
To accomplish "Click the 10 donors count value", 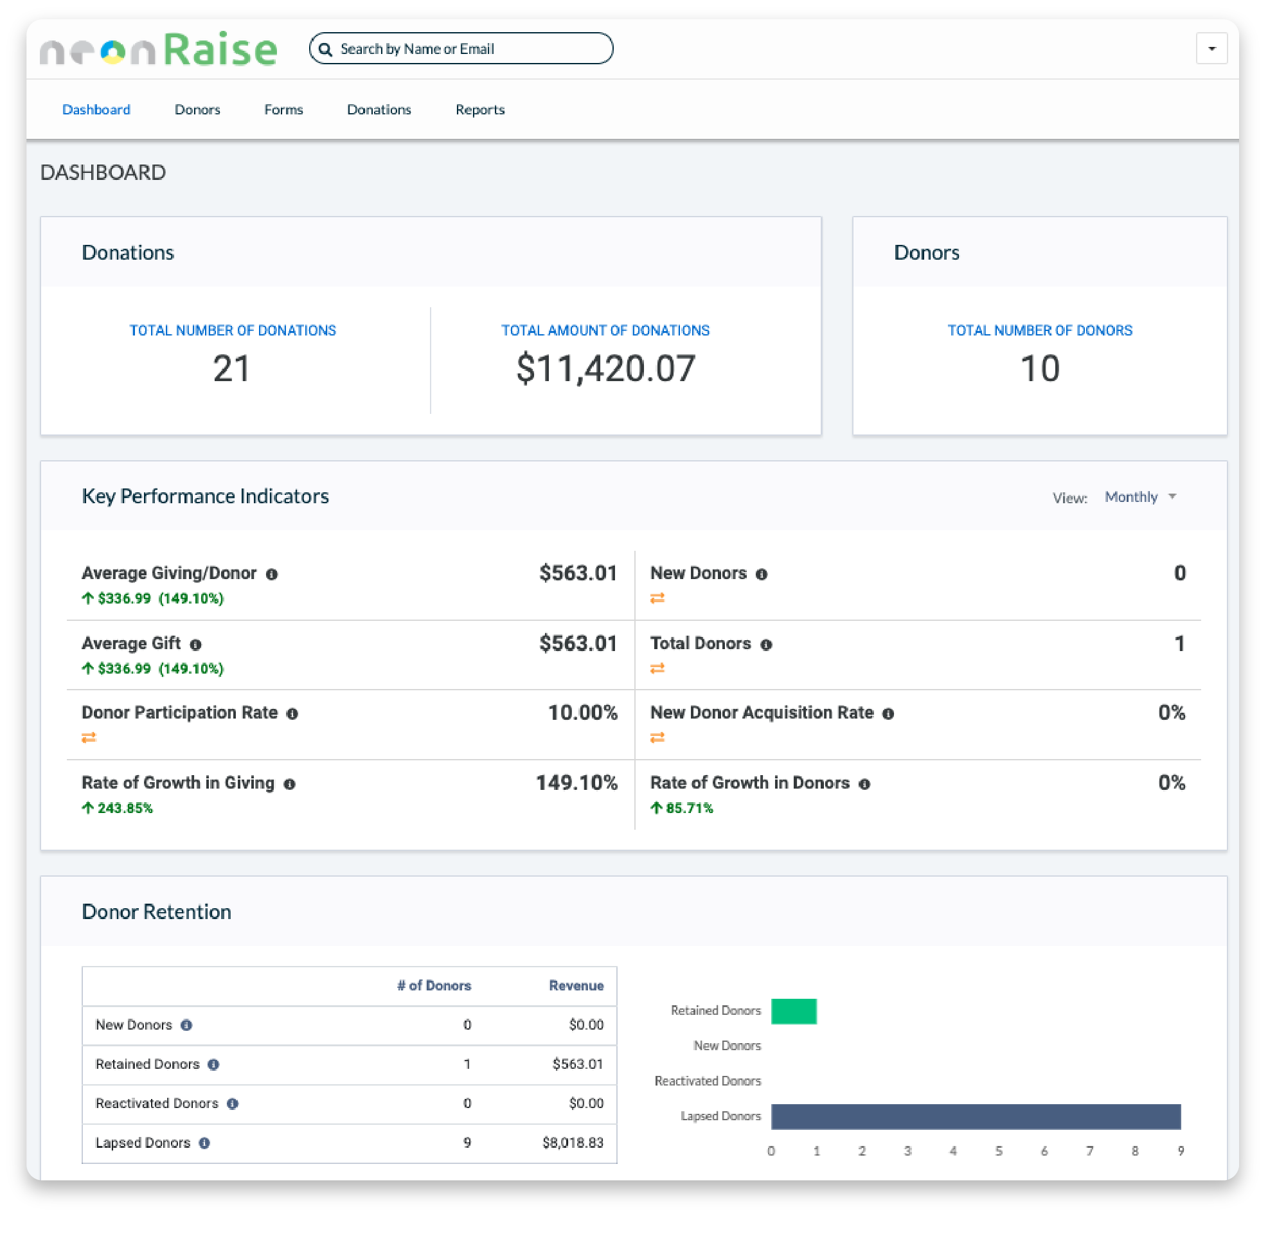I will pyautogui.click(x=1039, y=369).
